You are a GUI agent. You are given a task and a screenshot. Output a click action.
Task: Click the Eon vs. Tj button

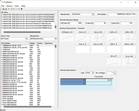point(83,44)
